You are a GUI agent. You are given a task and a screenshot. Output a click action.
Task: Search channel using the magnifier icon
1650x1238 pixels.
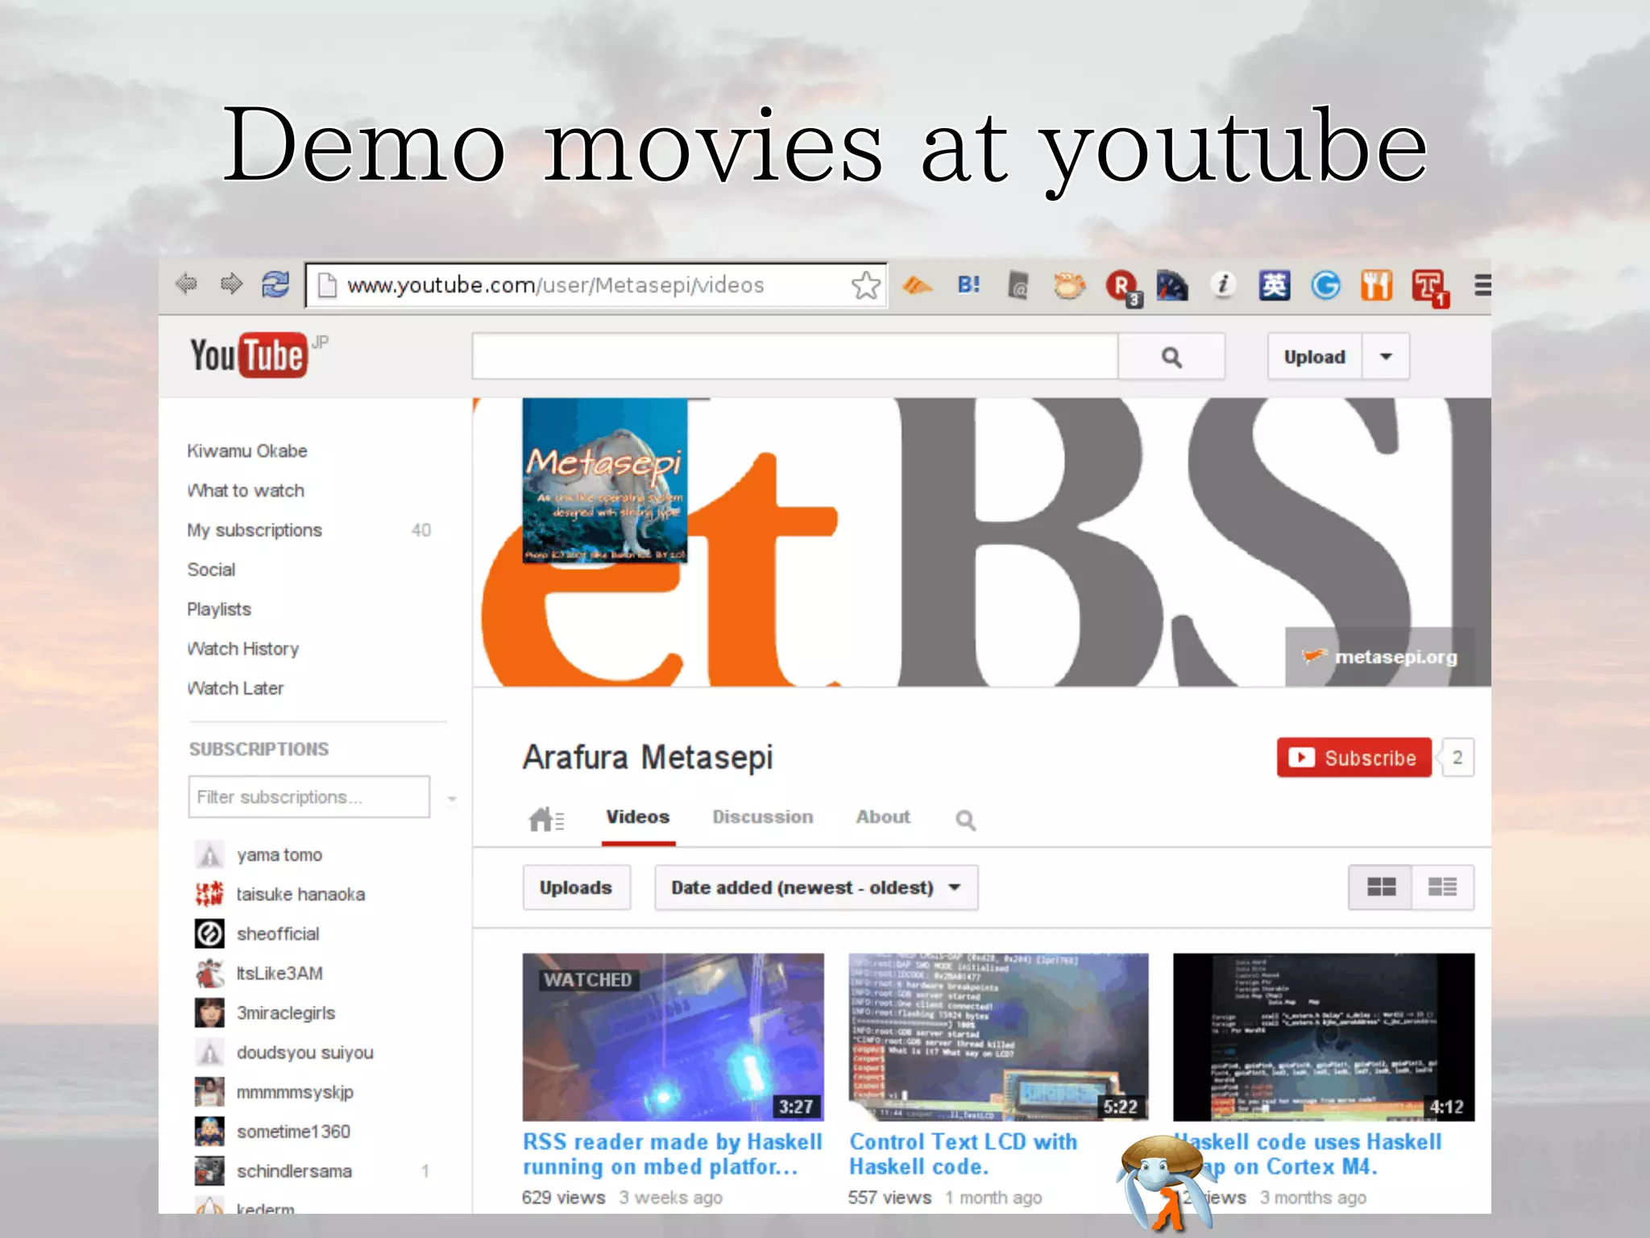(x=965, y=820)
